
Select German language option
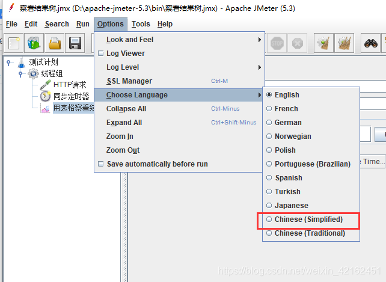coord(311,123)
